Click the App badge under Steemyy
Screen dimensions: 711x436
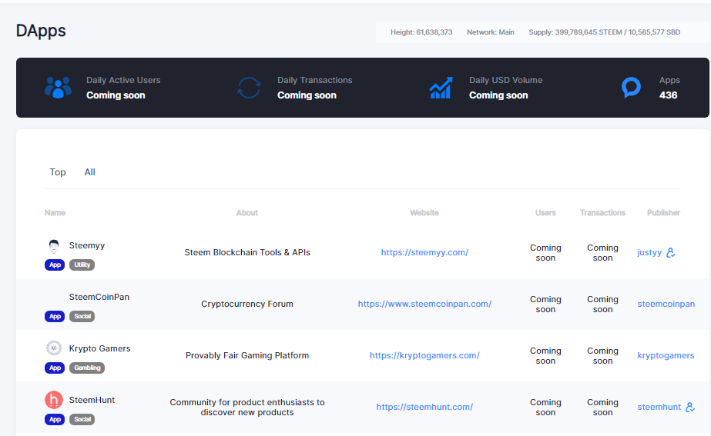click(55, 265)
